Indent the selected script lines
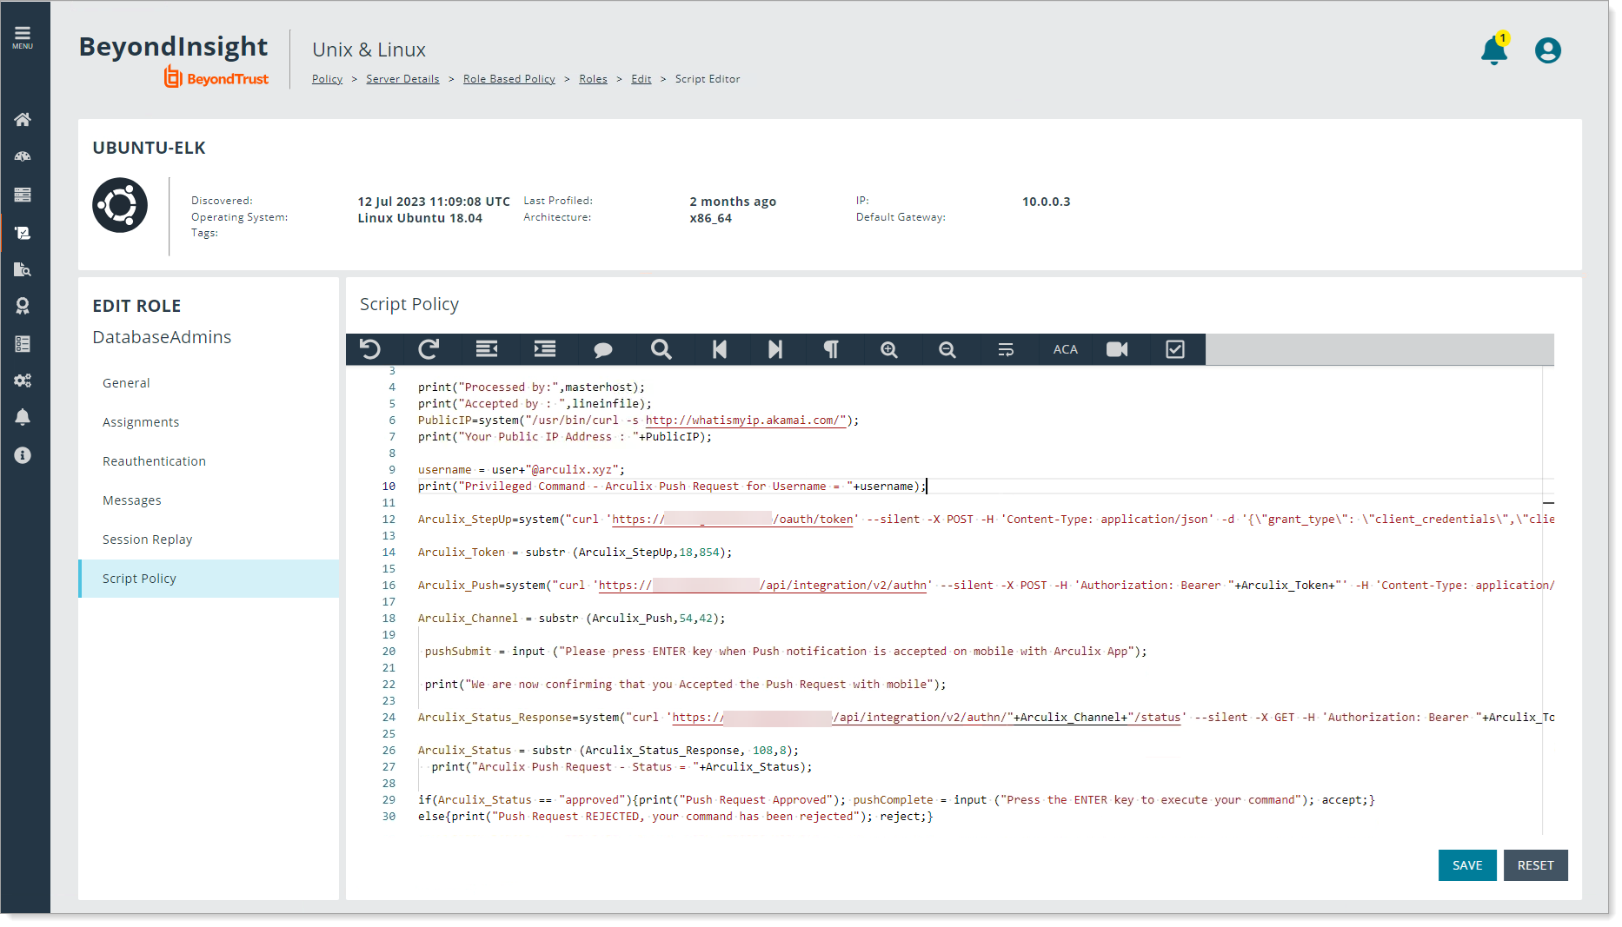 click(545, 349)
